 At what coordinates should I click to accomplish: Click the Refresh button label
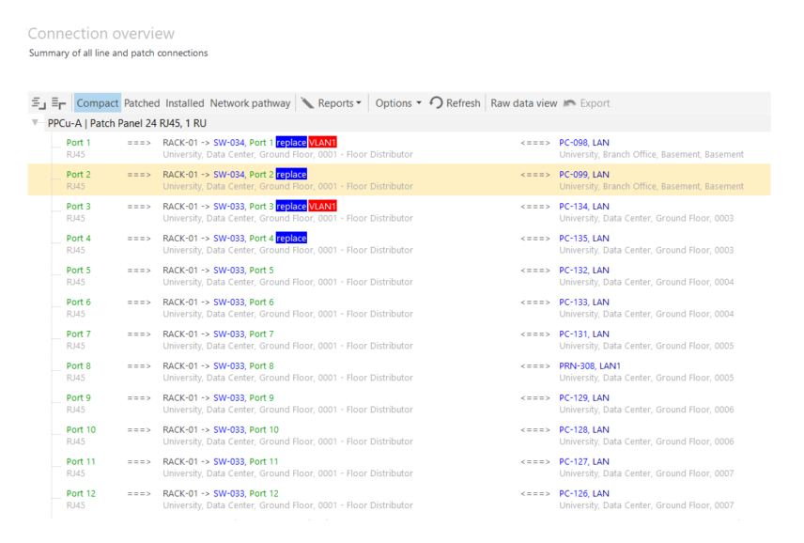pyautogui.click(x=463, y=103)
